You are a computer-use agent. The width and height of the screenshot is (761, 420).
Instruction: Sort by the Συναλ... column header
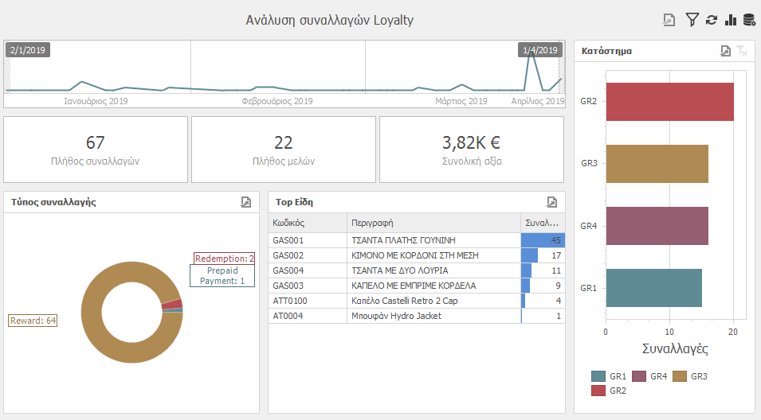coord(543,223)
